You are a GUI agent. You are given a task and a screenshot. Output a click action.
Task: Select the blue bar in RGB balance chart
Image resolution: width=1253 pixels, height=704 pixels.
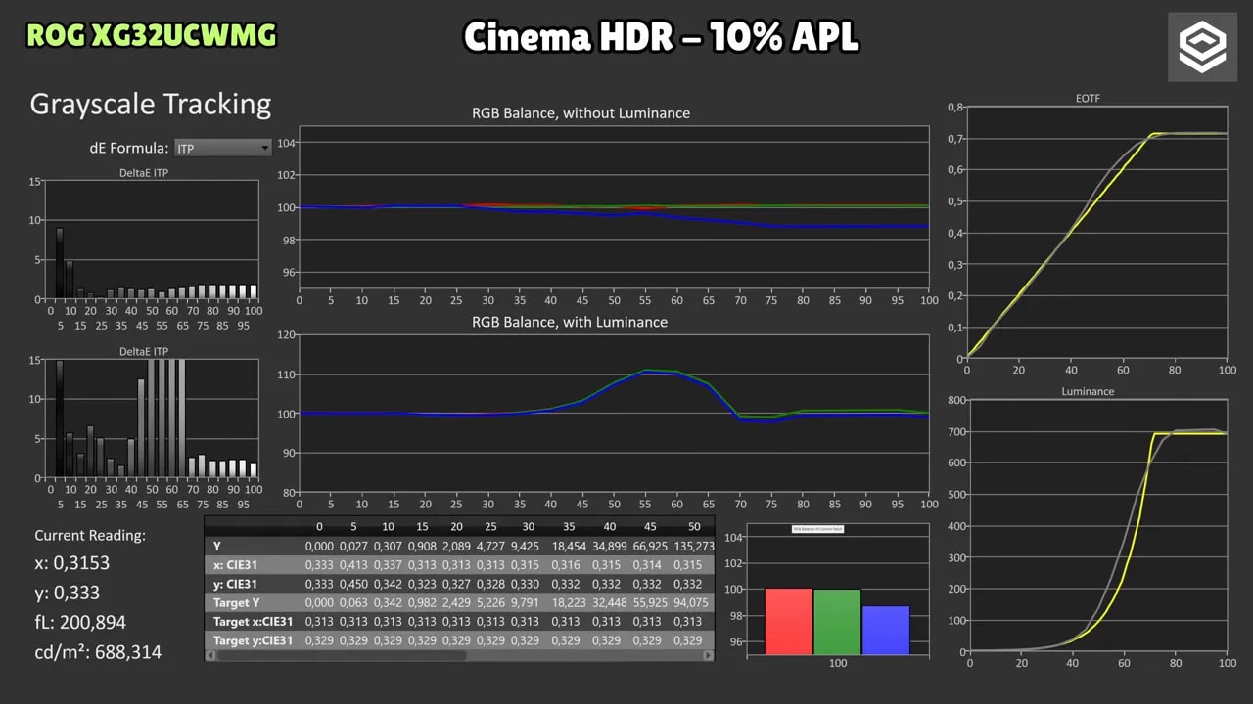886,630
